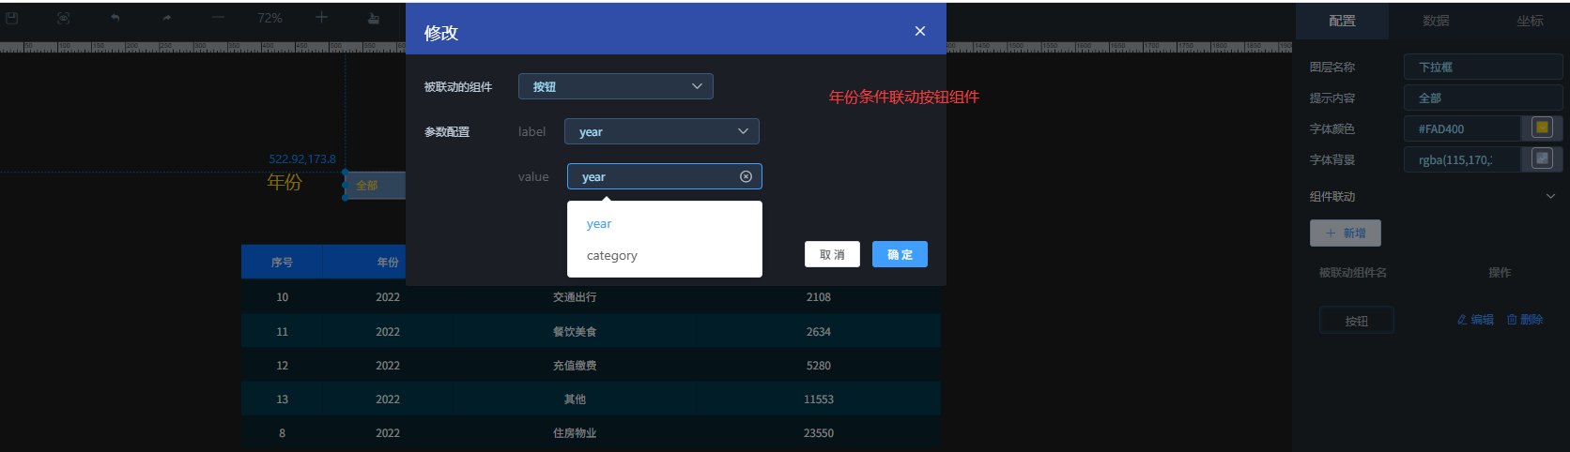Open the 字体颜色 yellow color swatch
The image size is (1570, 452).
click(1542, 128)
